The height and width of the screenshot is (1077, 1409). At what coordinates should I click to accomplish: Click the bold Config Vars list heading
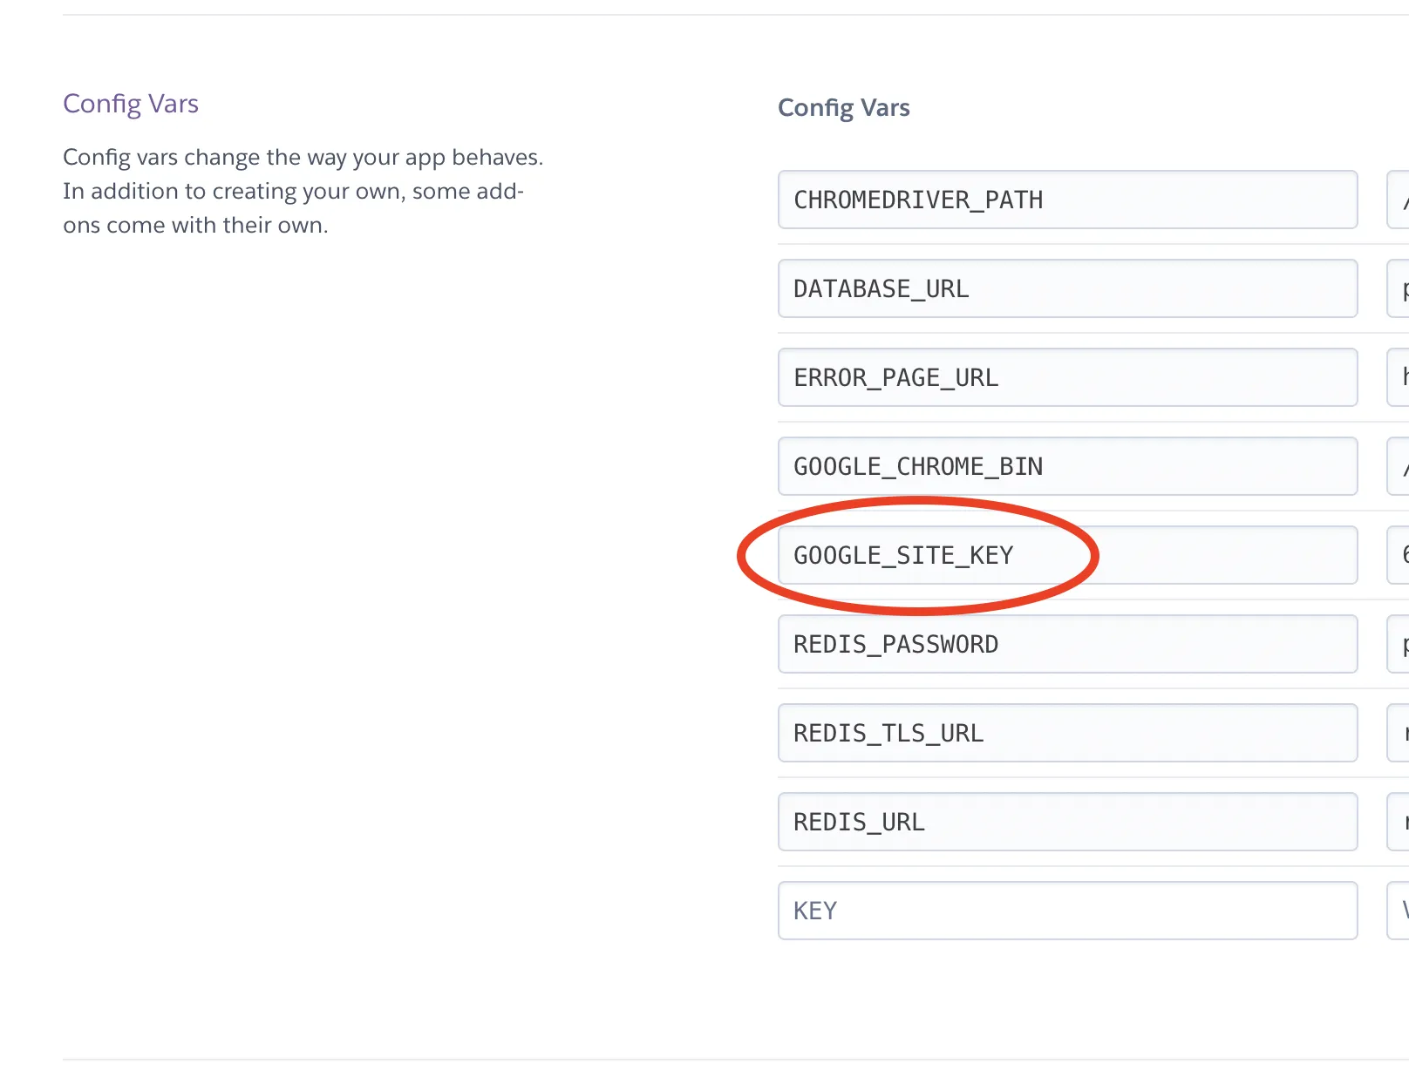click(x=843, y=107)
